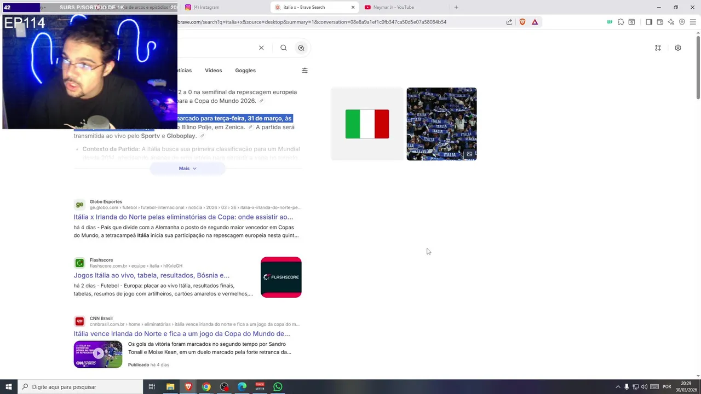Image resolution: width=701 pixels, height=394 pixels.
Task: Click the volume speaker tray icon
Action: [x=644, y=387]
